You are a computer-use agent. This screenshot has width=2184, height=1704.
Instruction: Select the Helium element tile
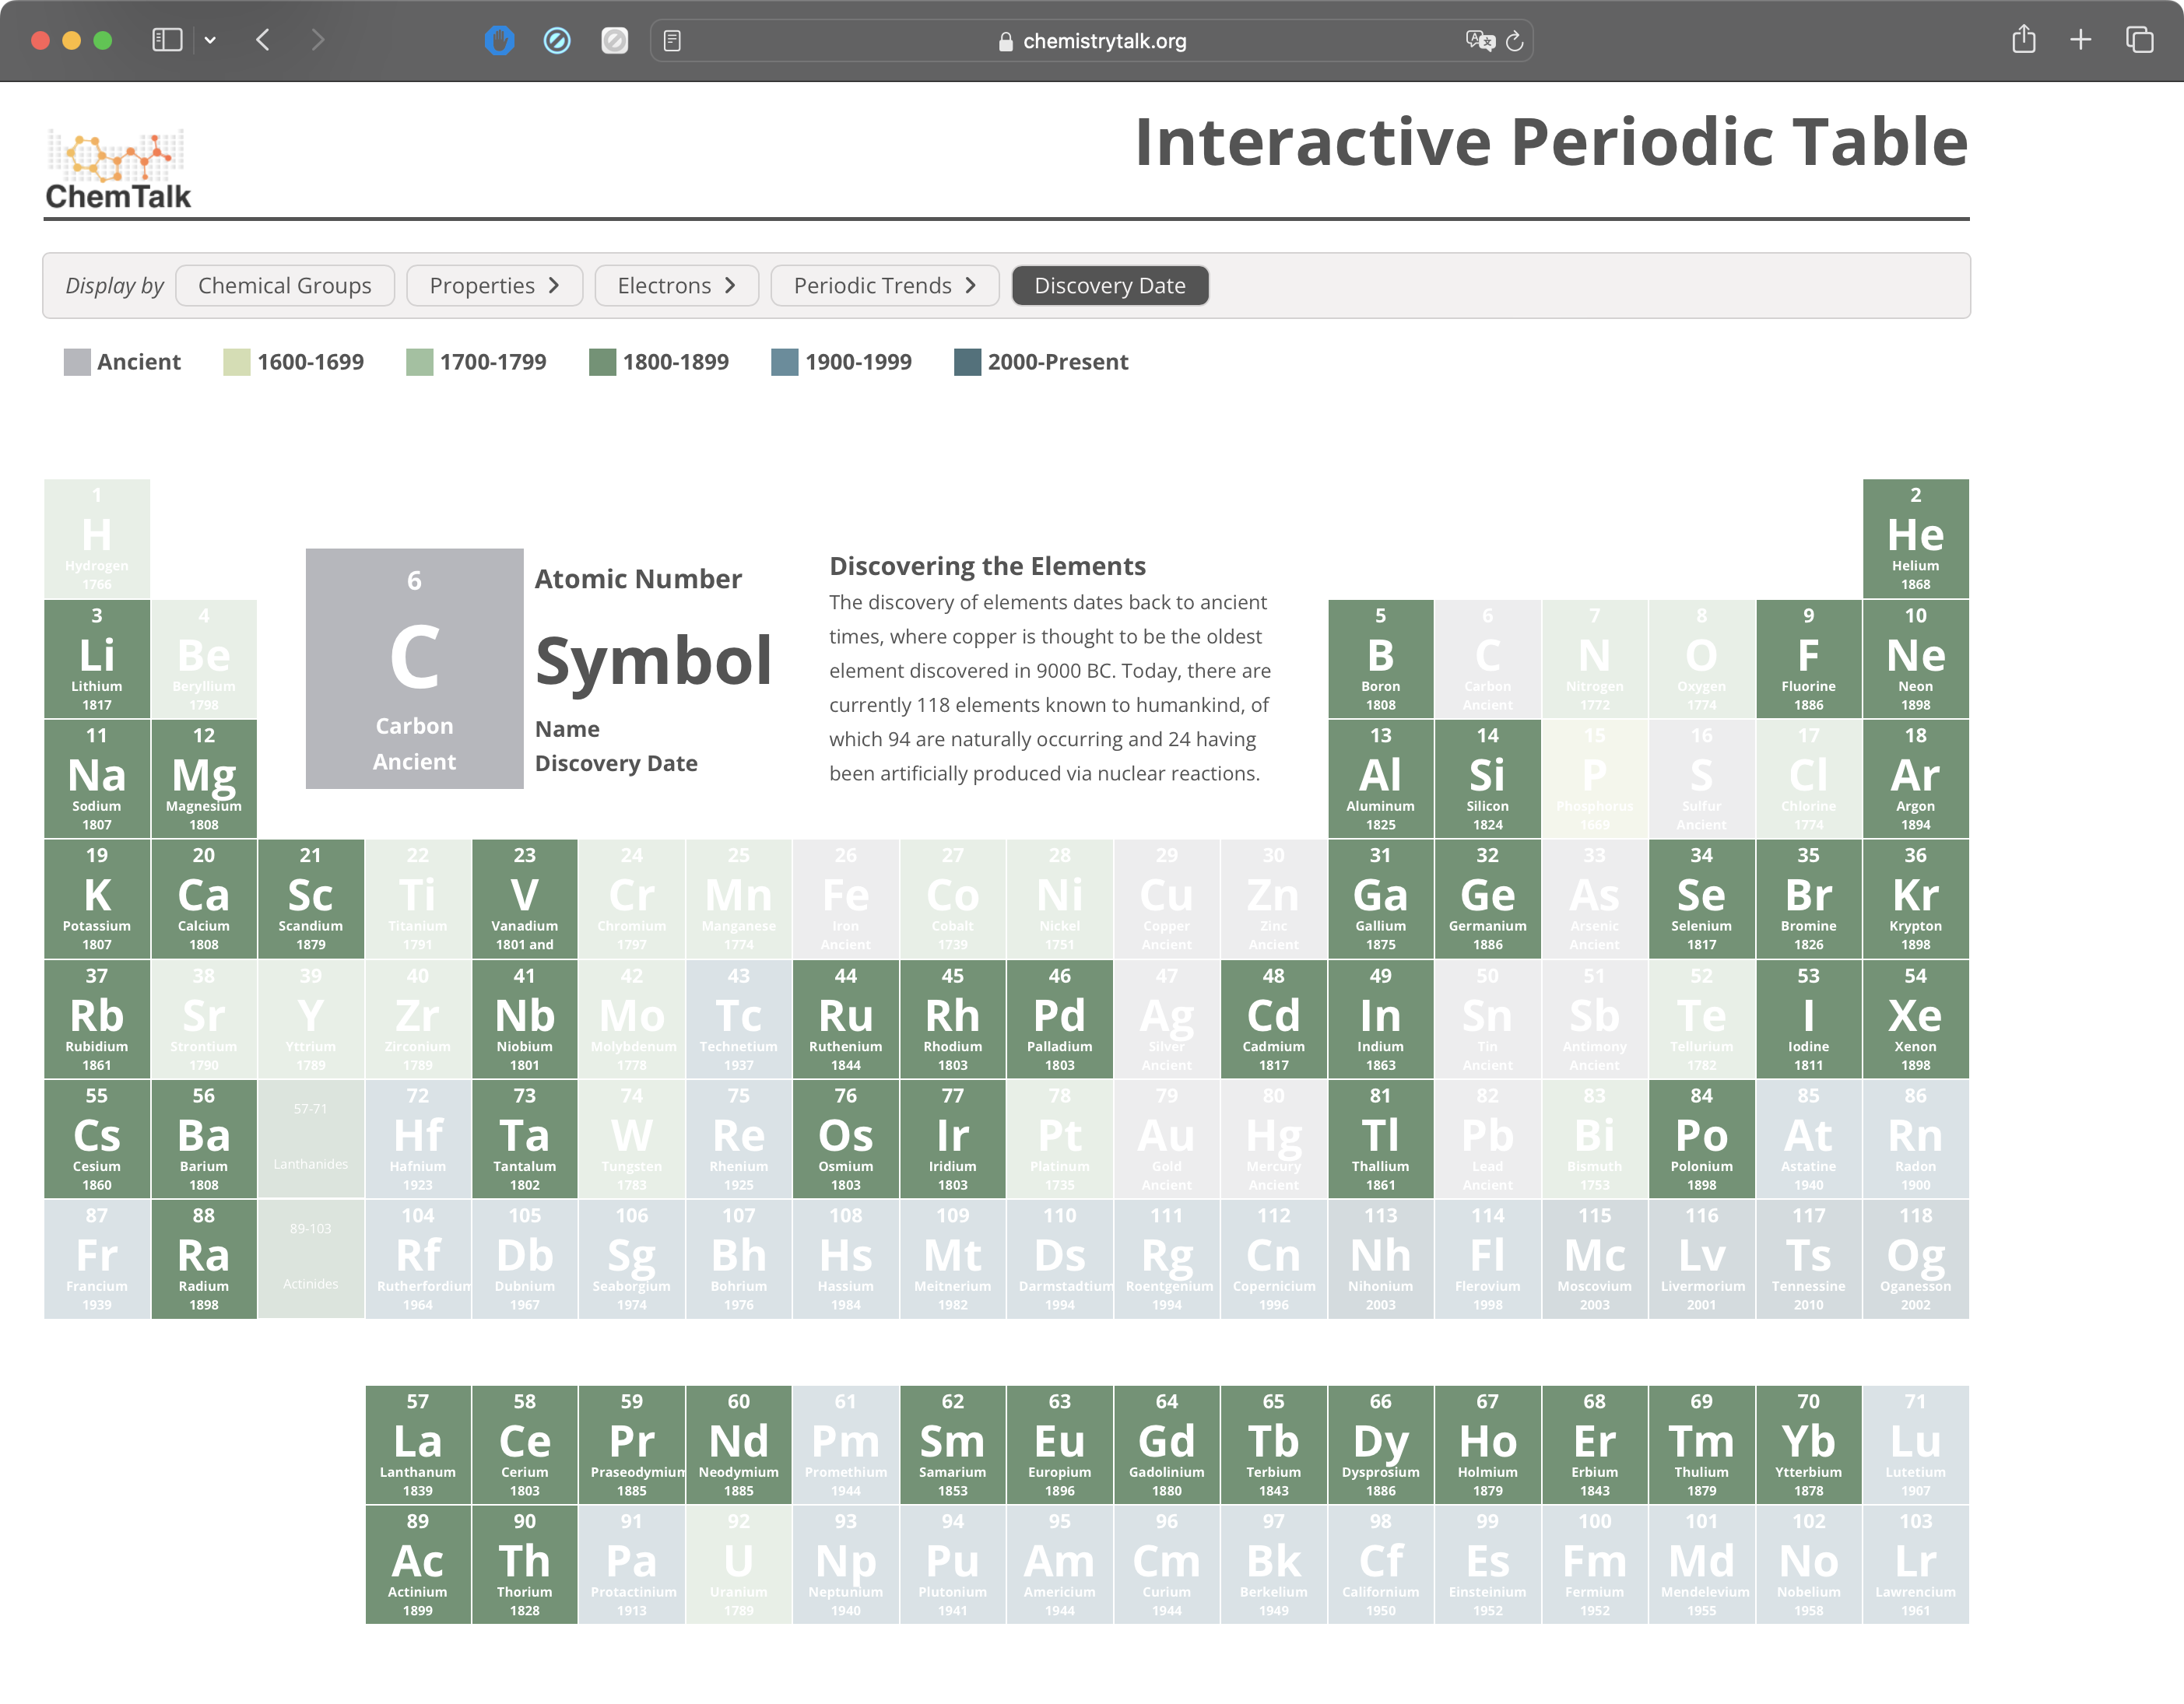tap(1915, 538)
